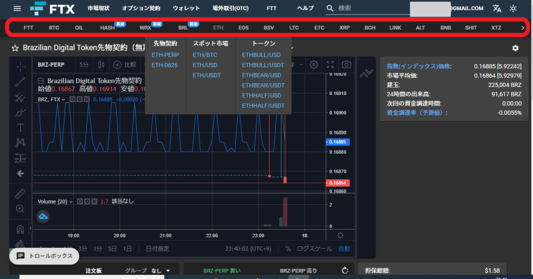Viewport: 533px width, 279px height.
Task: Select the BTC ticker tab
Action: (54, 28)
